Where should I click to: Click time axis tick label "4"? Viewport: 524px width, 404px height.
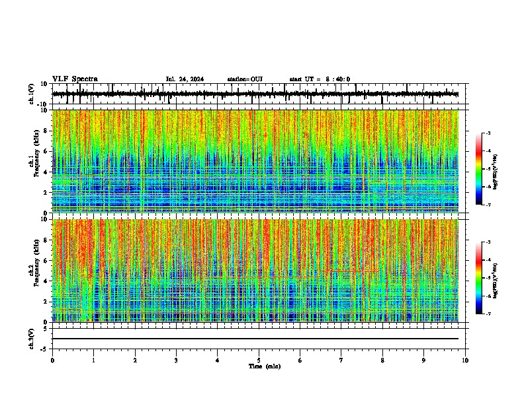(x=218, y=360)
